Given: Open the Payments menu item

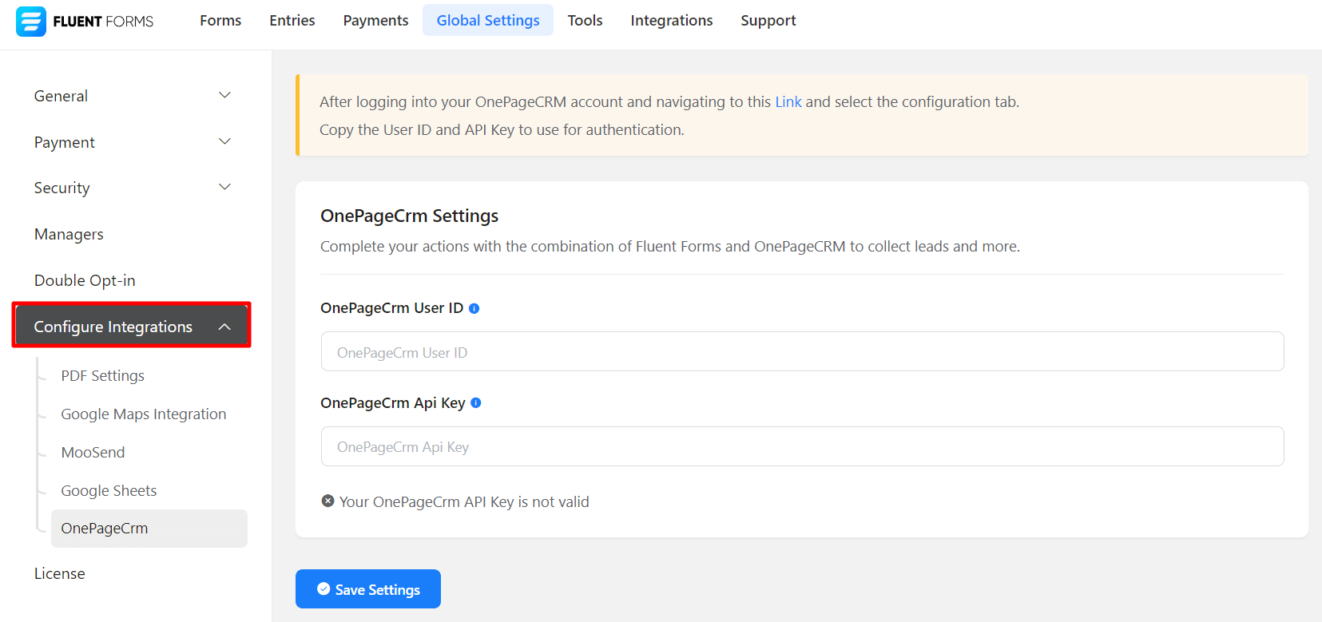Looking at the screenshot, I should pos(375,21).
